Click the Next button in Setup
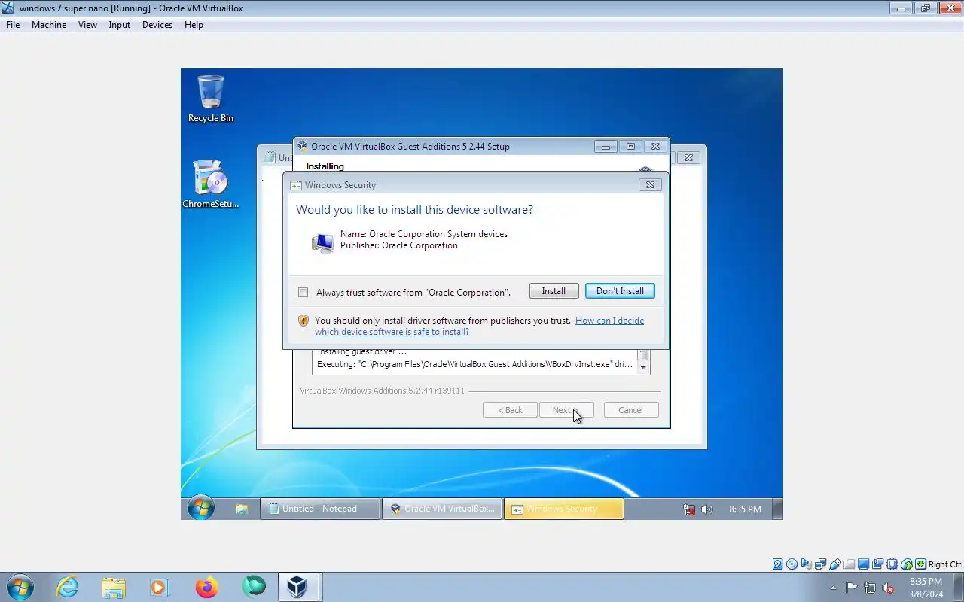This screenshot has height=602, width=964. point(566,410)
